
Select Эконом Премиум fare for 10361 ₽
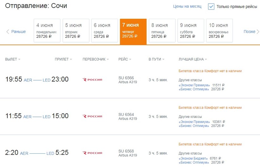point(194,122)
